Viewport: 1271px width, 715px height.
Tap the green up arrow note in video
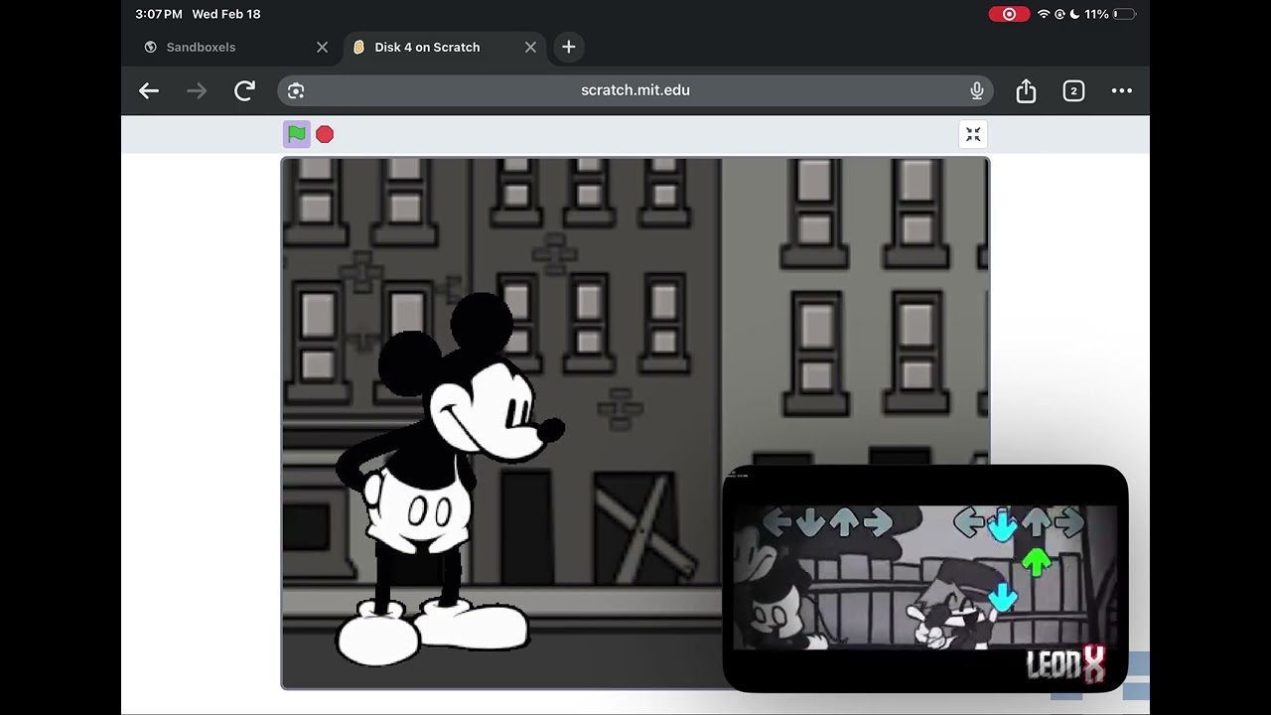point(1036,562)
